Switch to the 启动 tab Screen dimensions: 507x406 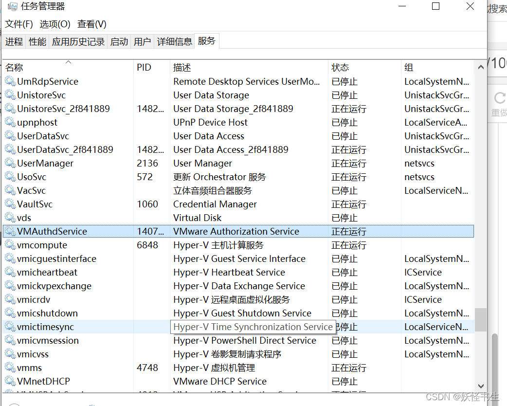pos(119,41)
